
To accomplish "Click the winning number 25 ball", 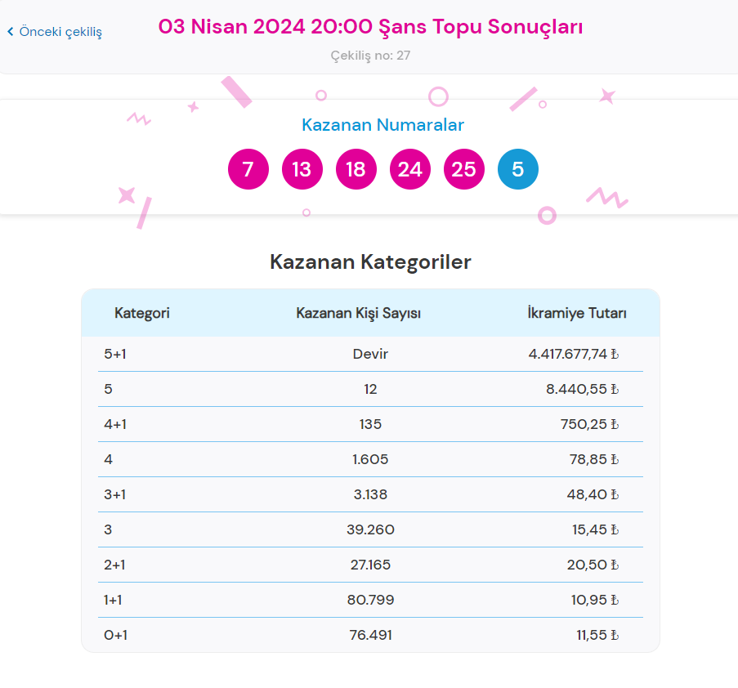I will click(x=463, y=169).
